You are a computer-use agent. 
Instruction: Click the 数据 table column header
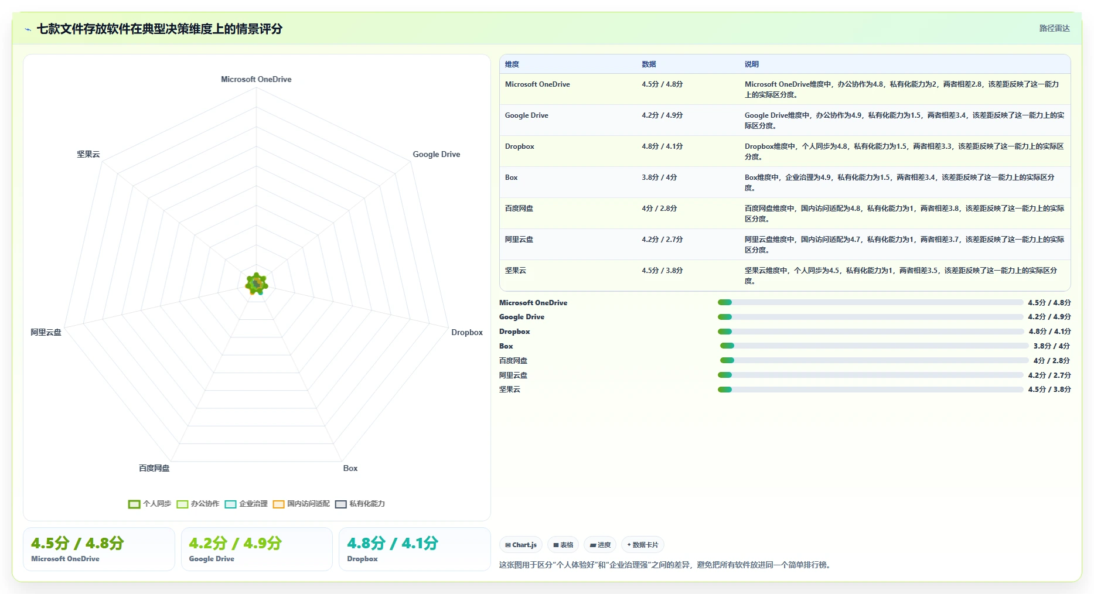[649, 64]
